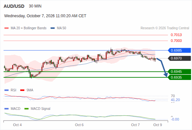Click the MACD Signal green legend swatch

(x=26, y=109)
